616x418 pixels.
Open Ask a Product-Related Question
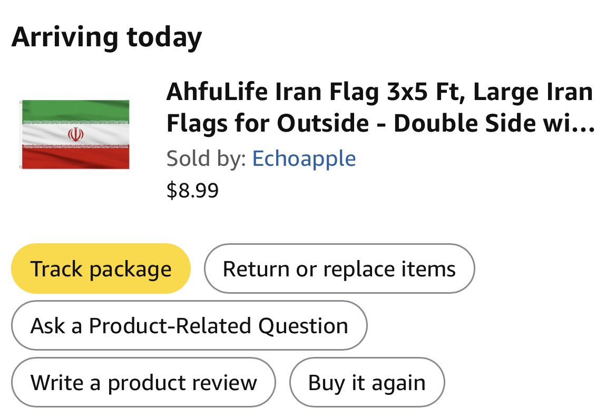pyautogui.click(x=189, y=325)
